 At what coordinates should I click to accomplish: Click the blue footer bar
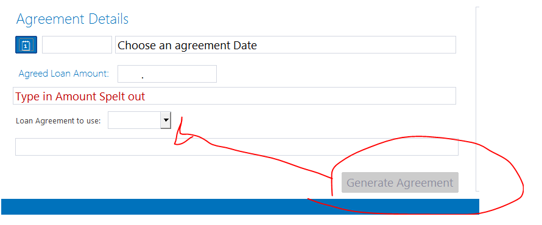[240, 207]
